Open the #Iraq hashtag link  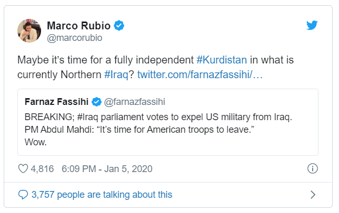point(117,74)
